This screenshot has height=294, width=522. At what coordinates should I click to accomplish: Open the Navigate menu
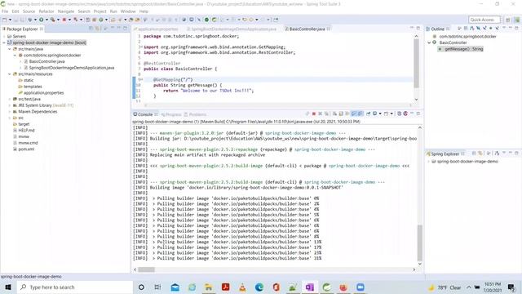tap(66, 11)
